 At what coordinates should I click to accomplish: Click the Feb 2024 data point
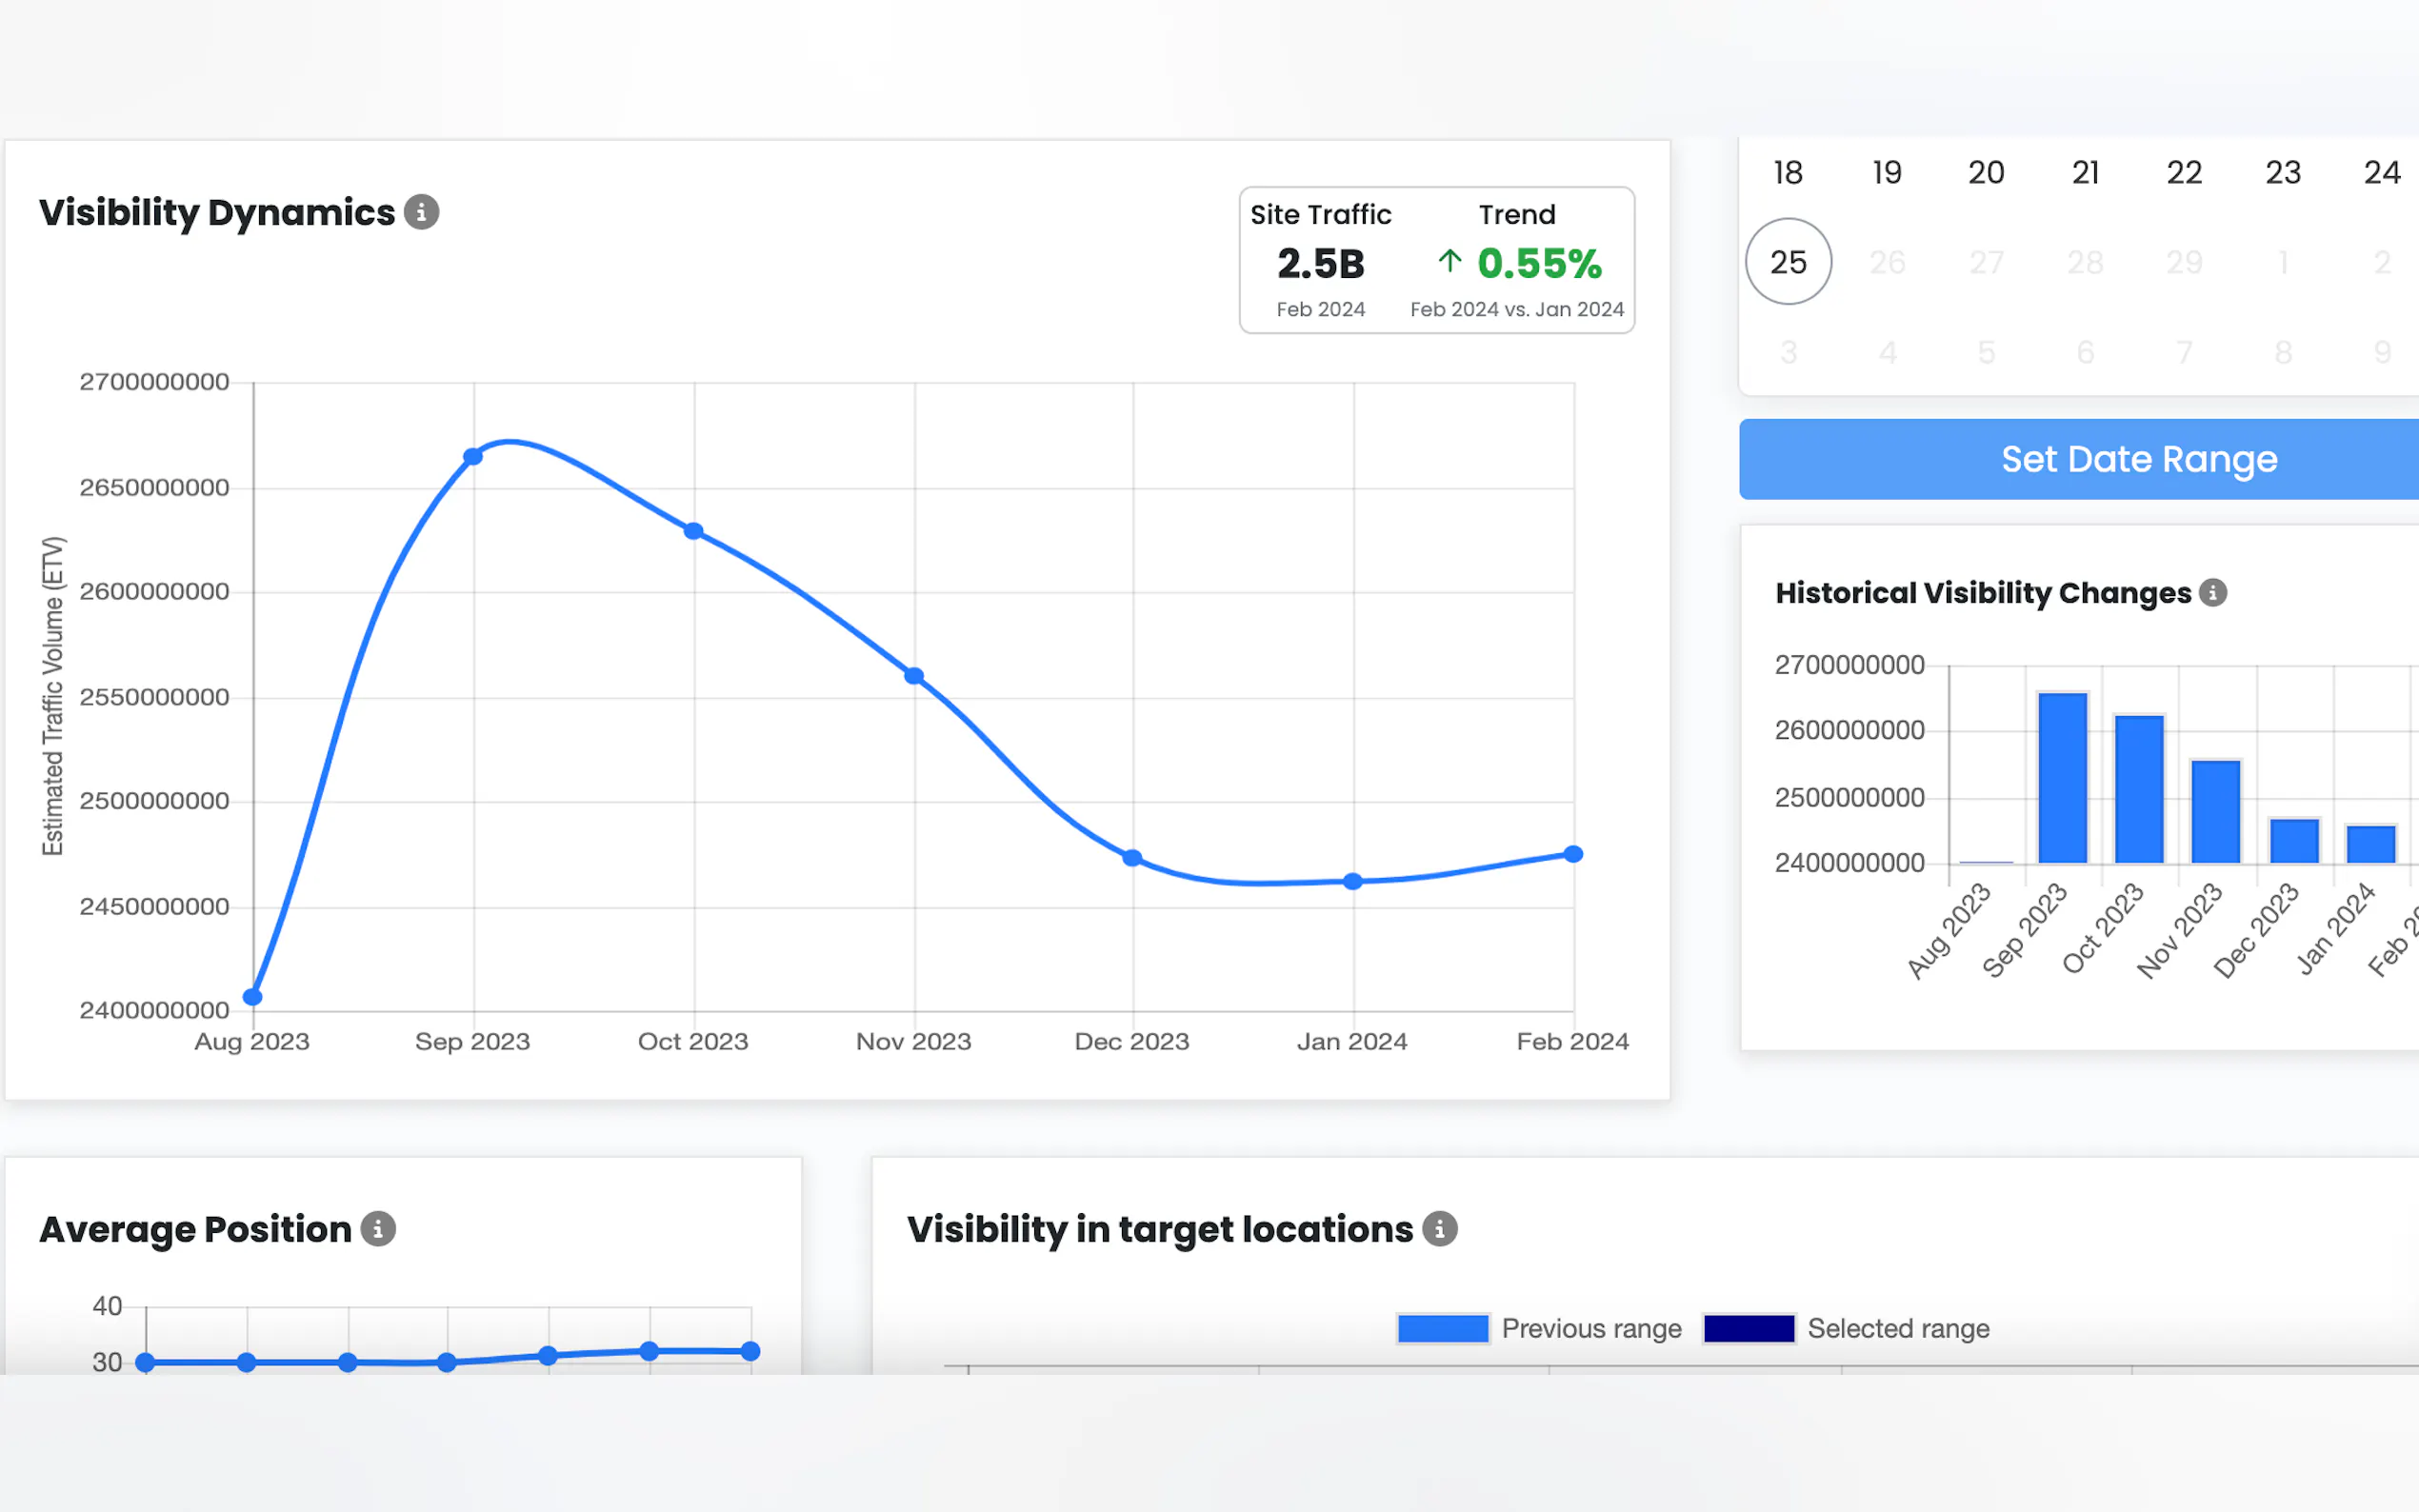click(1573, 854)
